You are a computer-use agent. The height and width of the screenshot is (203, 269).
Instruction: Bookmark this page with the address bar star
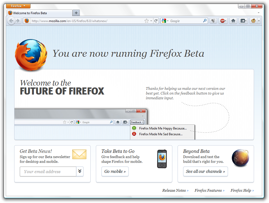click(x=147, y=21)
